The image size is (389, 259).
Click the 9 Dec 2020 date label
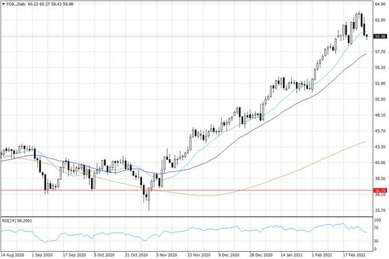(228, 254)
